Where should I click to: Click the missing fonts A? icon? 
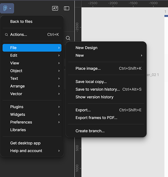pyautogui.click(x=55, y=8)
